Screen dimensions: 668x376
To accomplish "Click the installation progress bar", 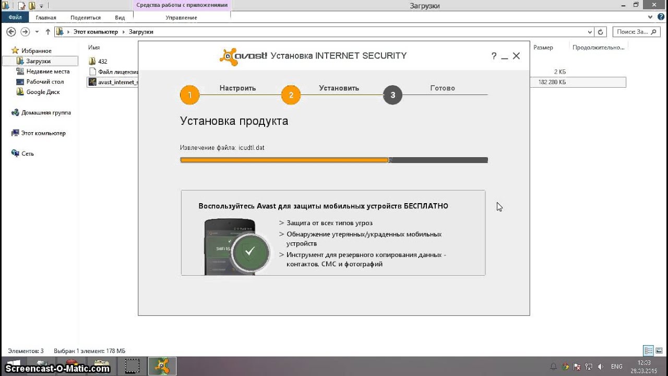I will (334, 160).
